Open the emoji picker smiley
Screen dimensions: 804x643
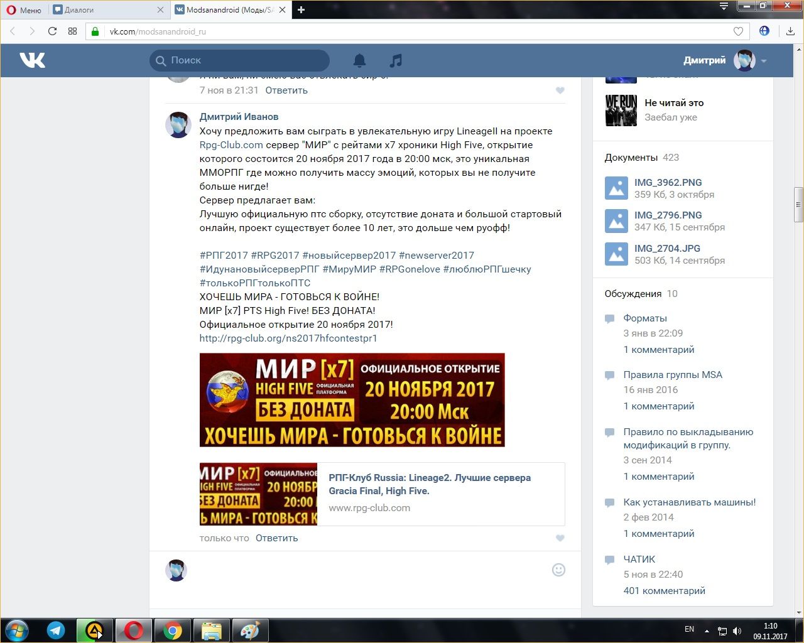[558, 570]
